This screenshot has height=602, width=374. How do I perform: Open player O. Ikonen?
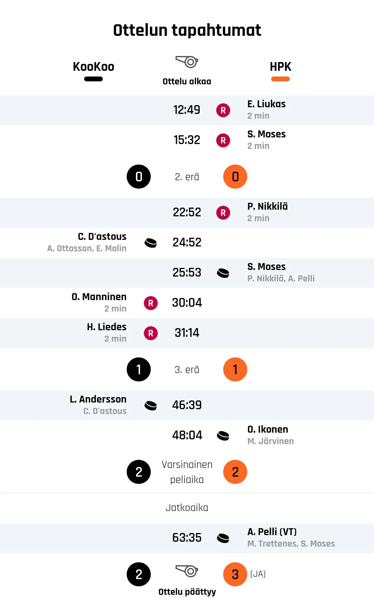coord(268,429)
